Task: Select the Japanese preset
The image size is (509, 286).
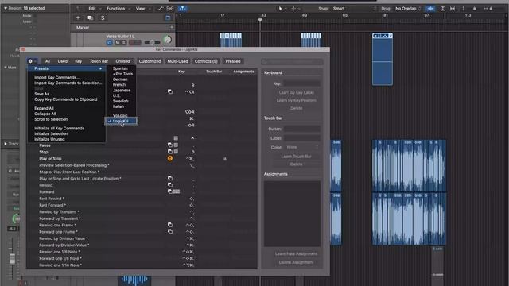Action: coord(122,90)
